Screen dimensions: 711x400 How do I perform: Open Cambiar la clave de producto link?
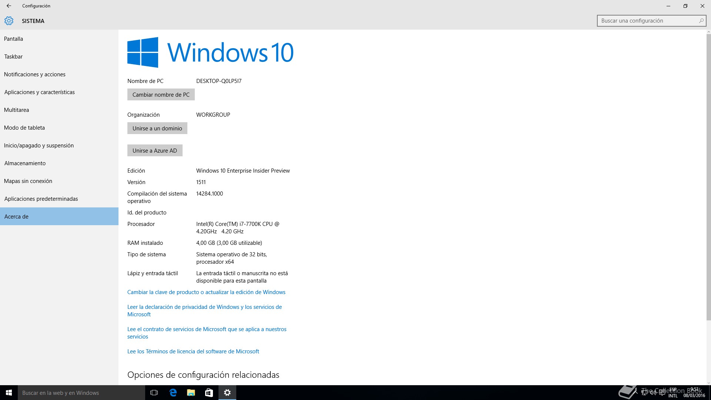(x=206, y=292)
